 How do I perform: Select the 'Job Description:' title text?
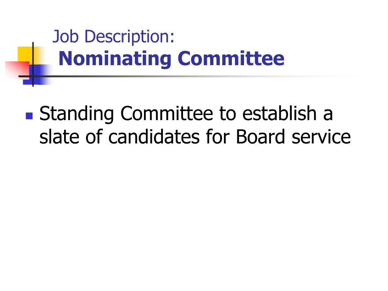point(114,37)
